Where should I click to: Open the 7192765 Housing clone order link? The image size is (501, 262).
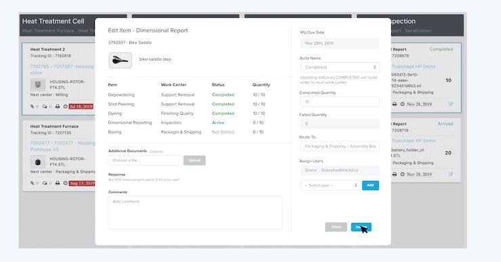pos(62,70)
